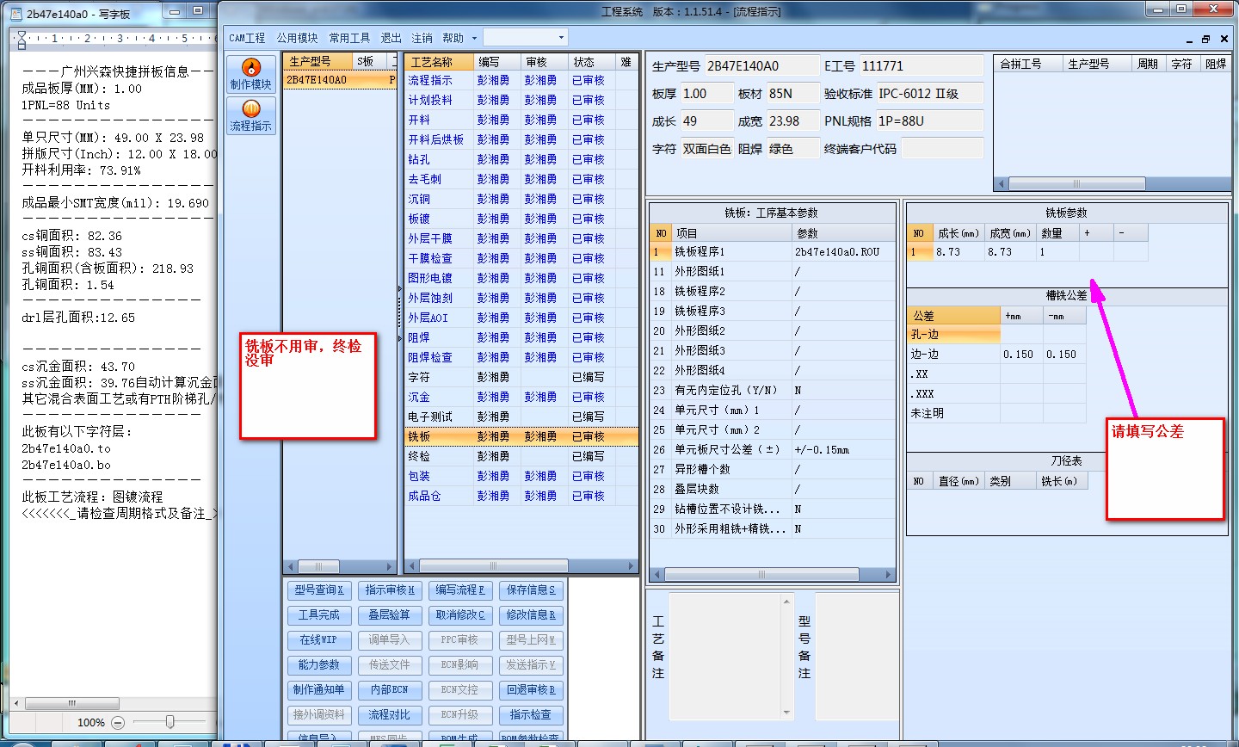Select production model 2B47E140A0 in list

pyautogui.click(x=340, y=80)
